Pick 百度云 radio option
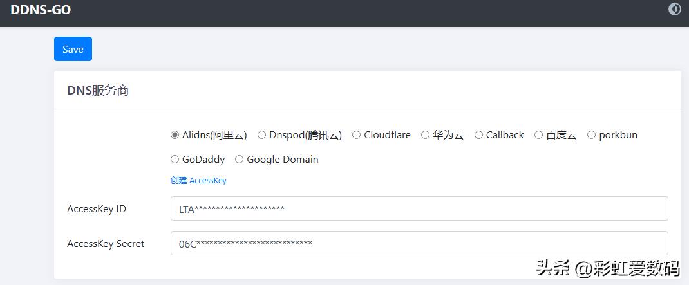 tap(538, 135)
